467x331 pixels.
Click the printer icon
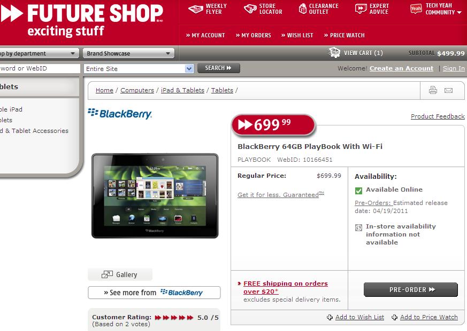tap(433, 90)
